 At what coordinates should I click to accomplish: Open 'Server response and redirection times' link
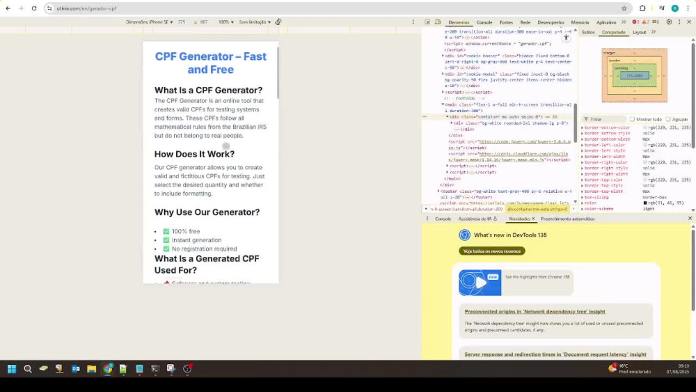tap(555, 354)
